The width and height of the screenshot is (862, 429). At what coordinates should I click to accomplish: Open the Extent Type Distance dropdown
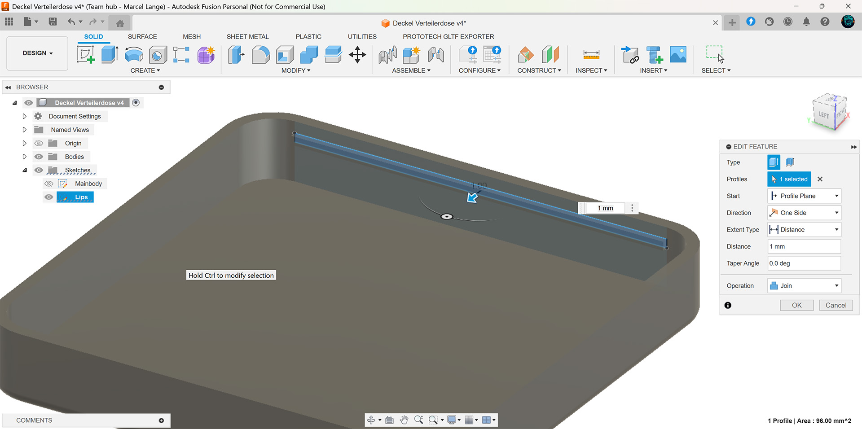tap(804, 230)
